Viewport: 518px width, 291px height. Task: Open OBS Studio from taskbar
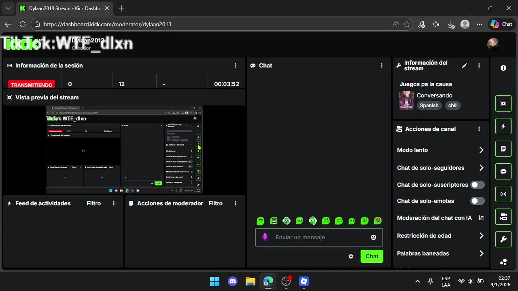click(x=286, y=281)
